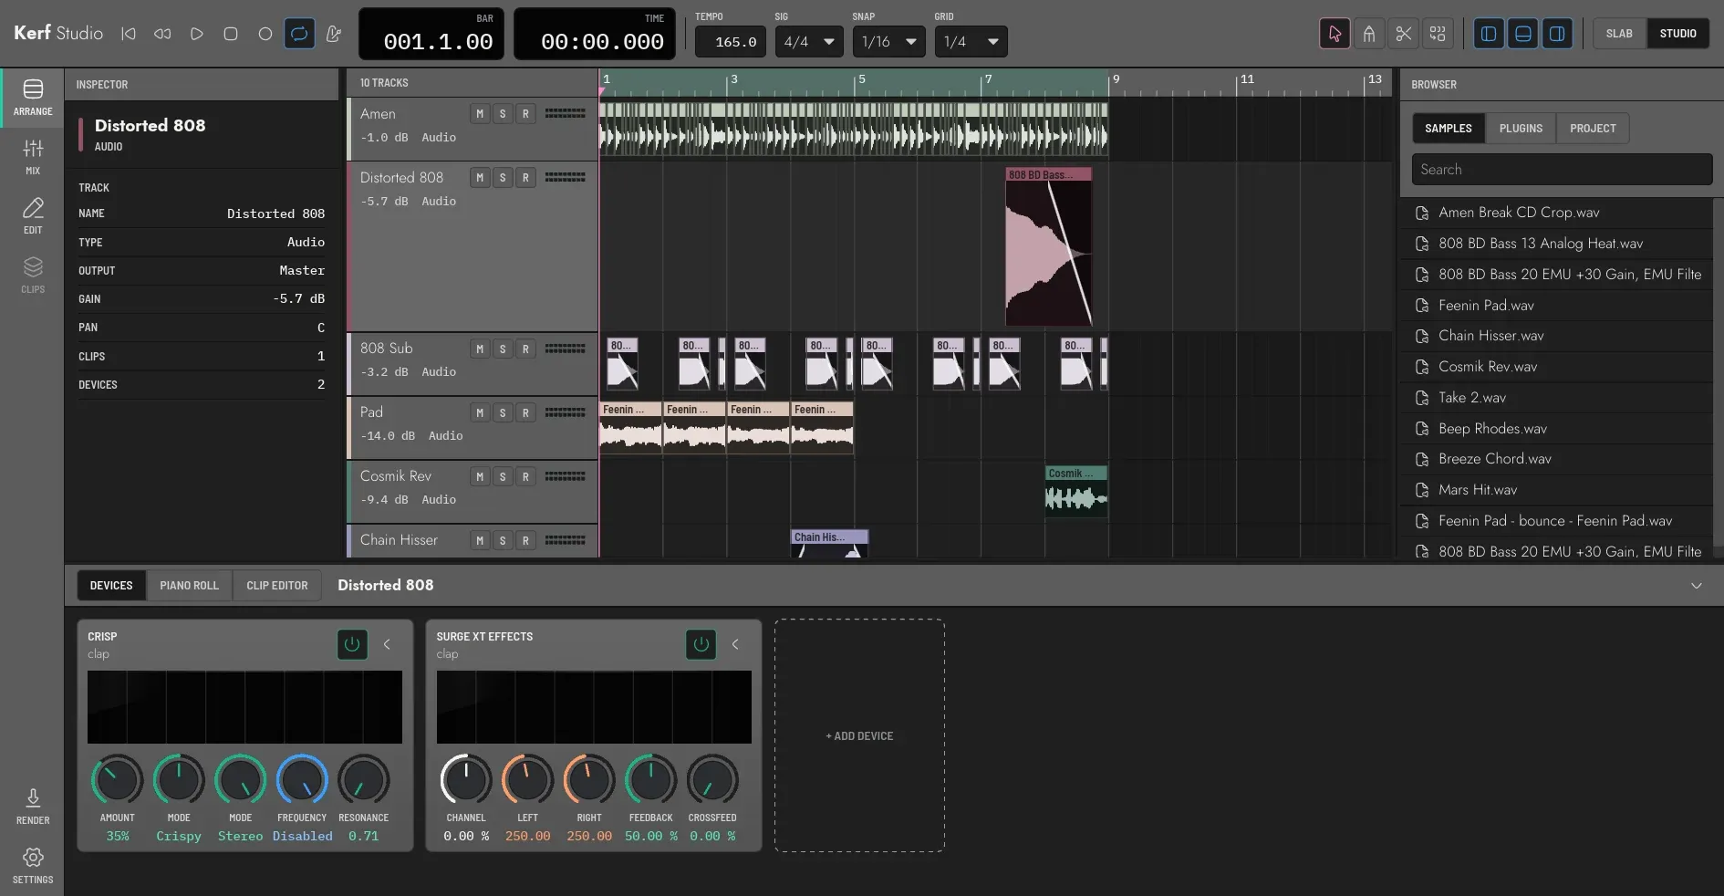Switch to Slab mode

click(x=1619, y=34)
